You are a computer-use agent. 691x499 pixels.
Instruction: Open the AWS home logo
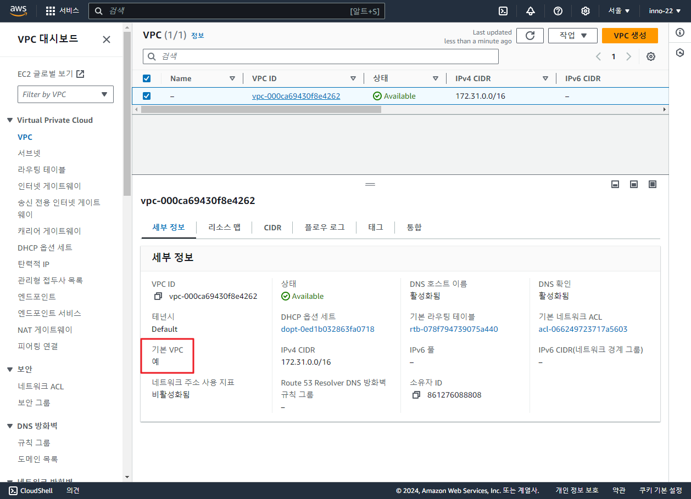[19, 11]
